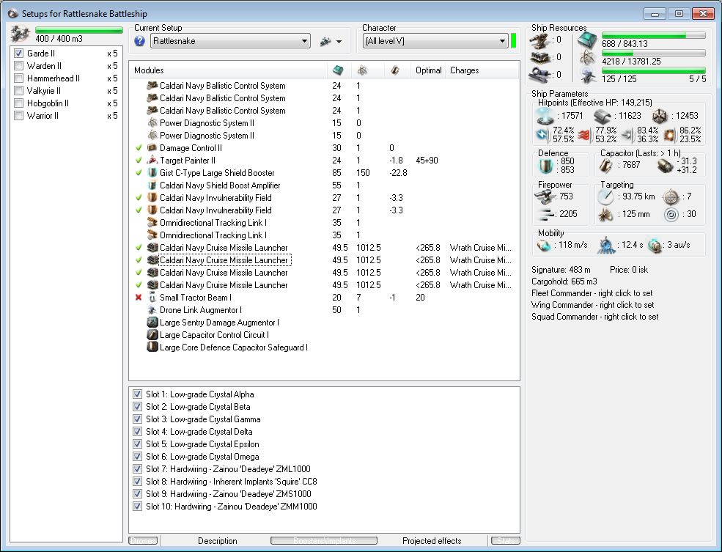Check the Warrior II drone checkbox

[18, 116]
